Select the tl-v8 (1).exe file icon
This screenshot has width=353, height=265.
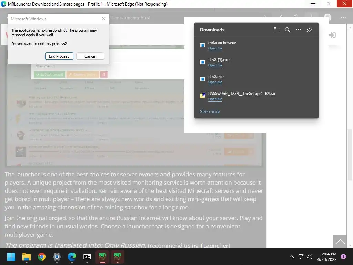tap(203, 62)
